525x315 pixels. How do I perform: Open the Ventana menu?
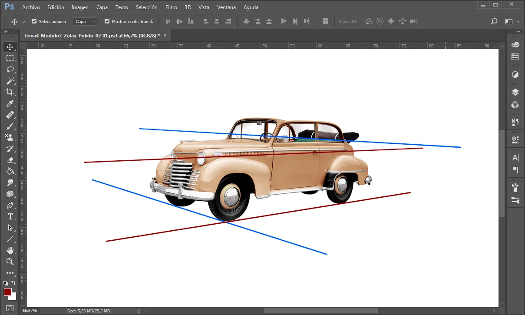[x=227, y=7]
